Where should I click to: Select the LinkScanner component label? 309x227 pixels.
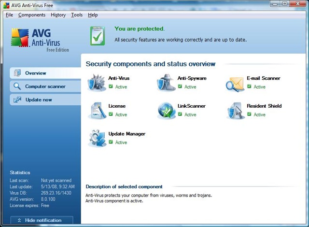[191, 106]
